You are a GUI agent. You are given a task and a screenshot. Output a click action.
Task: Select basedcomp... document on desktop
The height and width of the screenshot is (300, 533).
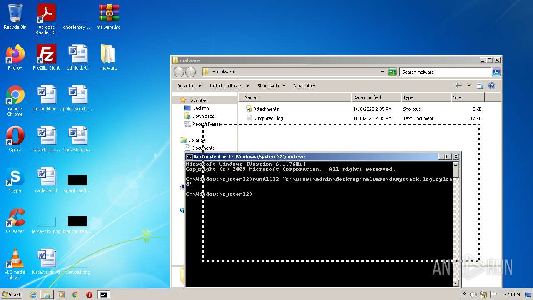pos(46,139)
